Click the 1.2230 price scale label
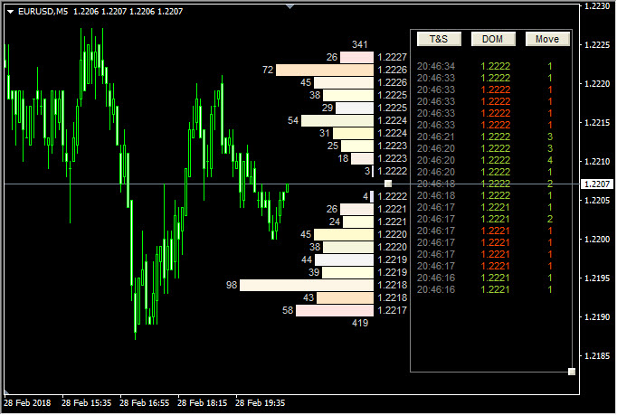 point(596,6)
